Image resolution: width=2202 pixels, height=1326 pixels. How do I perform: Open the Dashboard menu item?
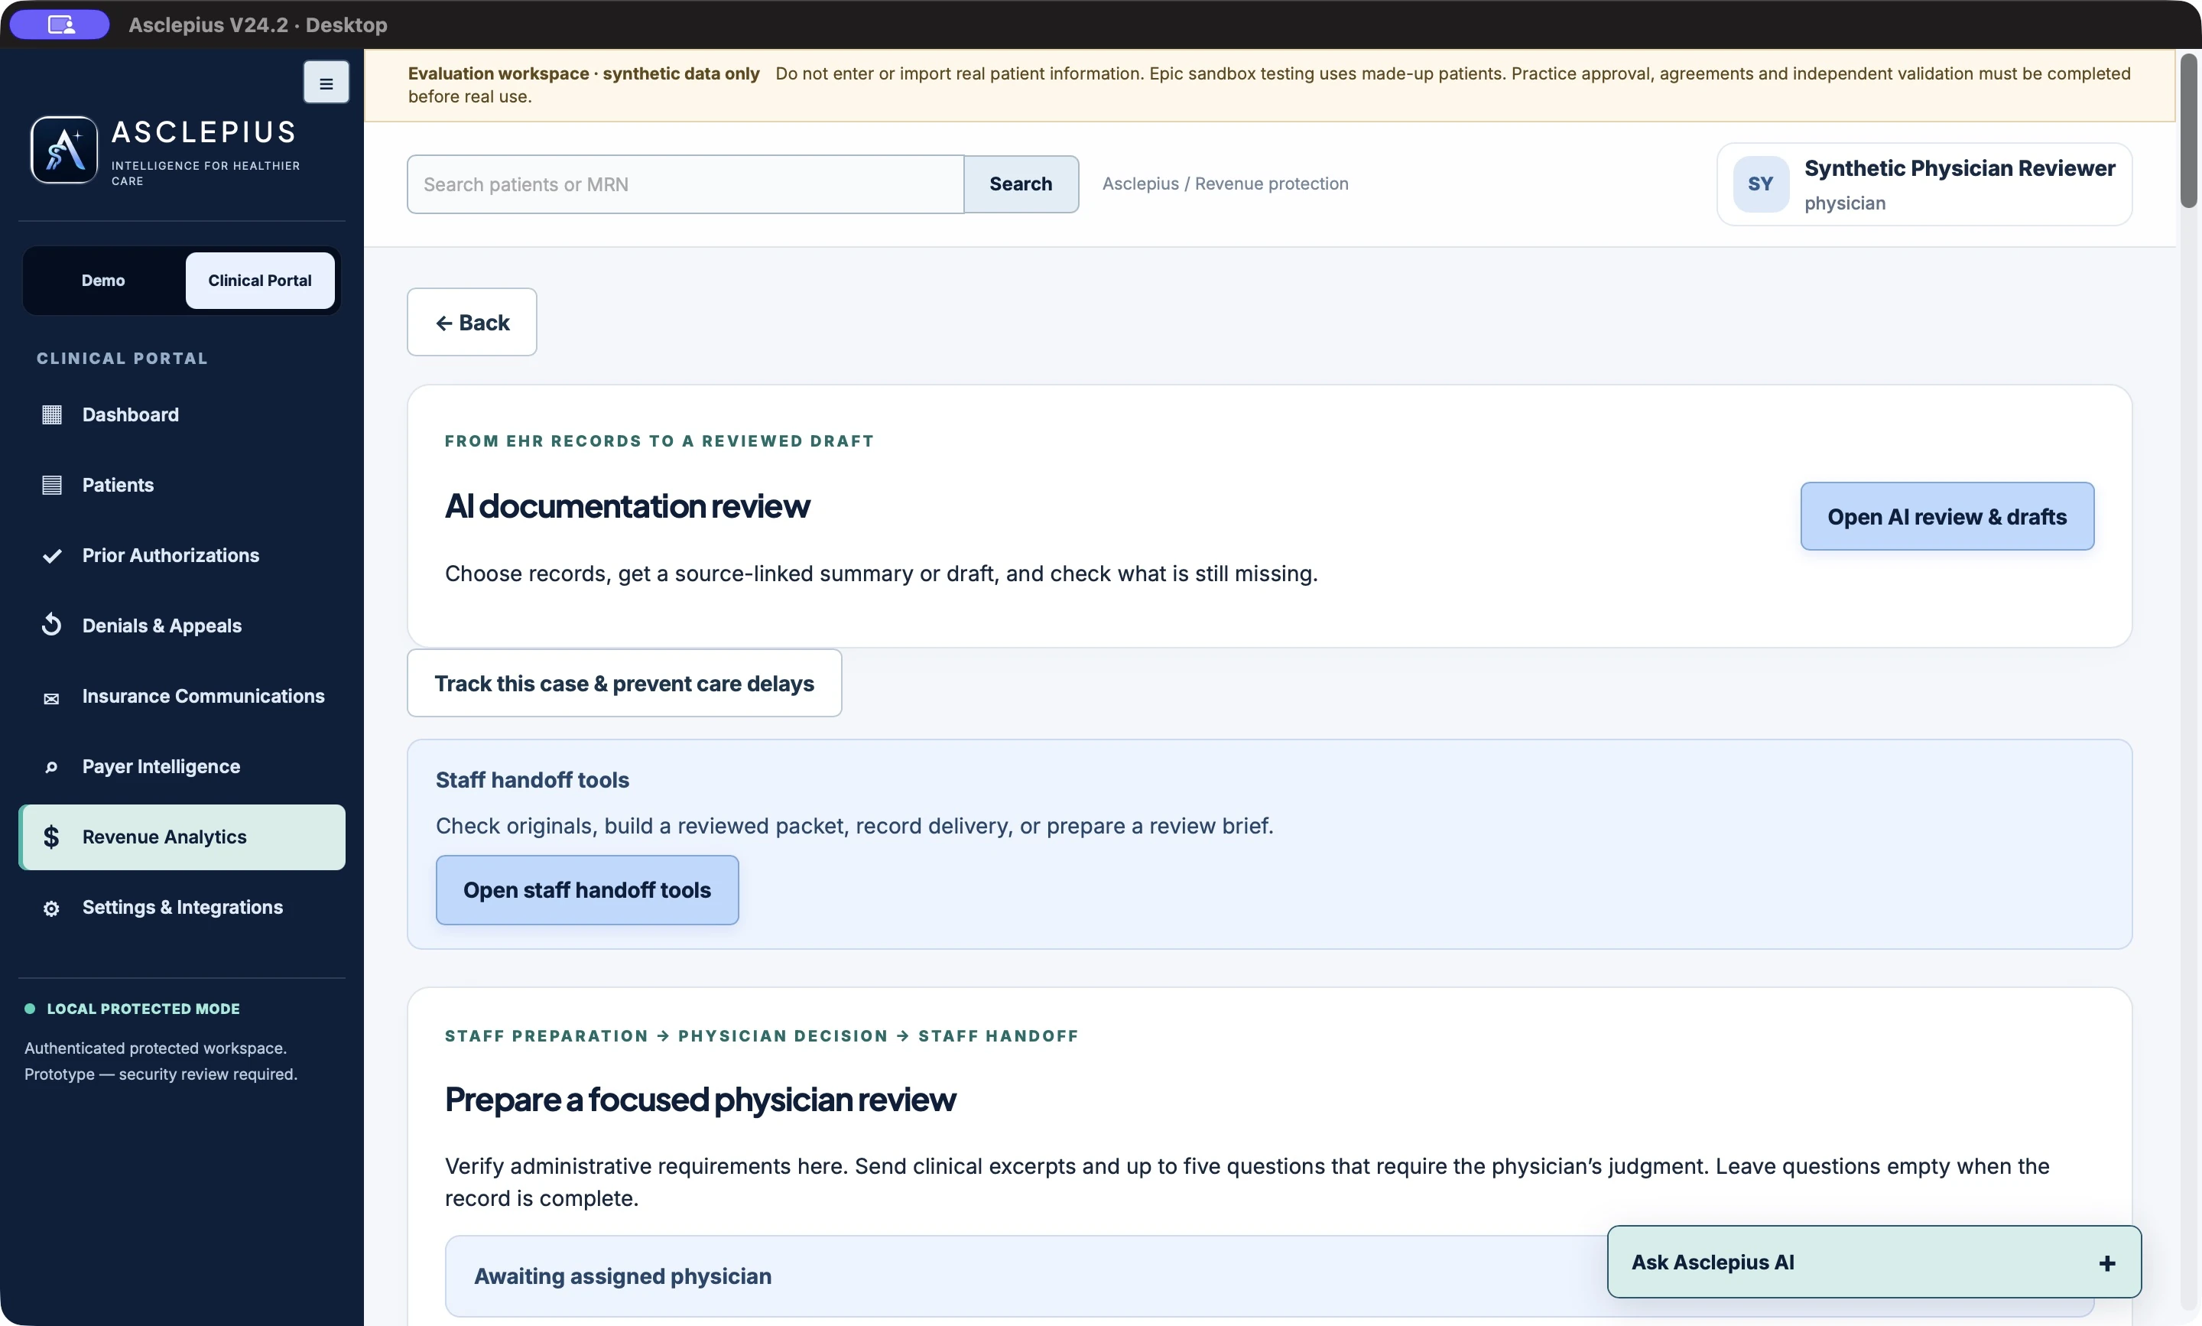click(182, 414)
